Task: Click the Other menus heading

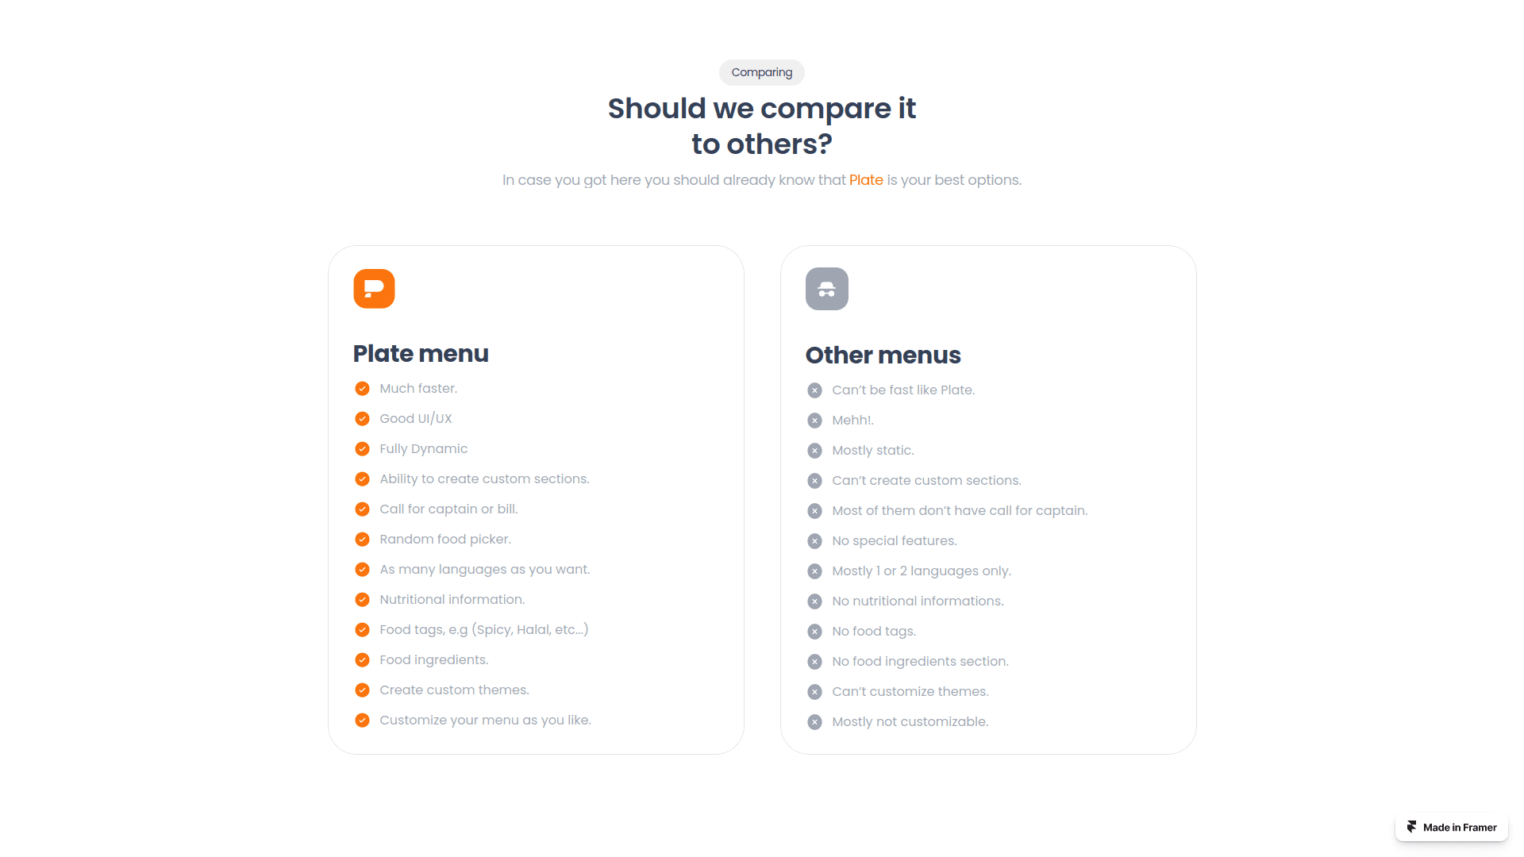Action: 883,355
